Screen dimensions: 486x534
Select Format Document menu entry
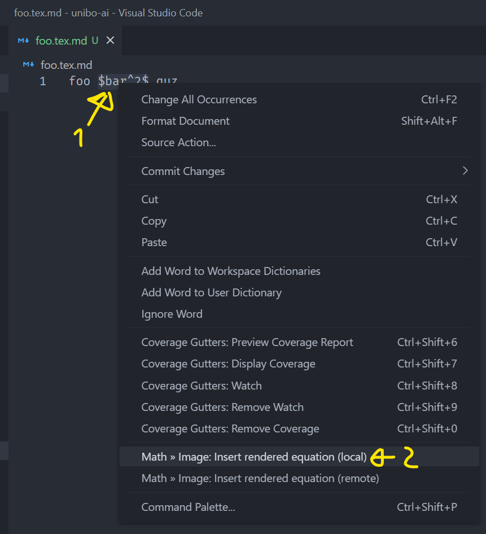(299, 121)
